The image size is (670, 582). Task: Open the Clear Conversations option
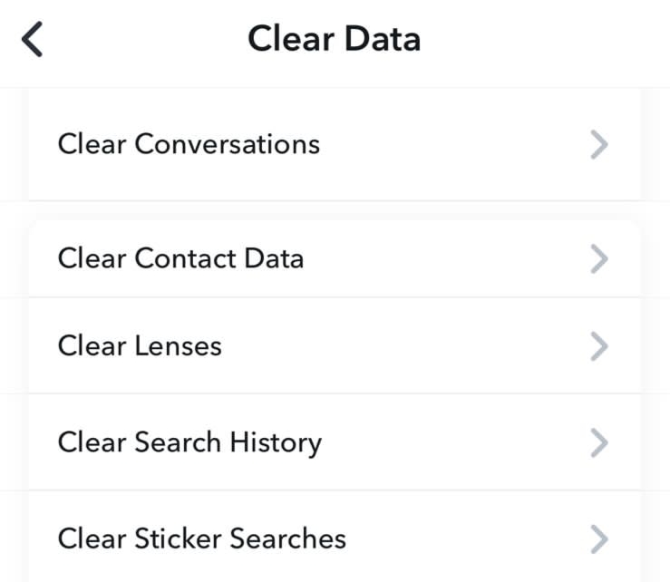[x=335, y=144]
